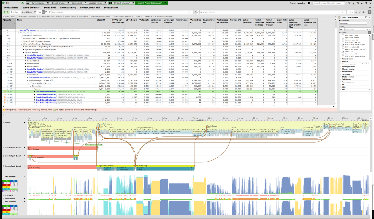Viewport: 374px width, 219px height.
Task: Click the VS legend swatch in Wave Occupancy
Action: click(6, 181)
